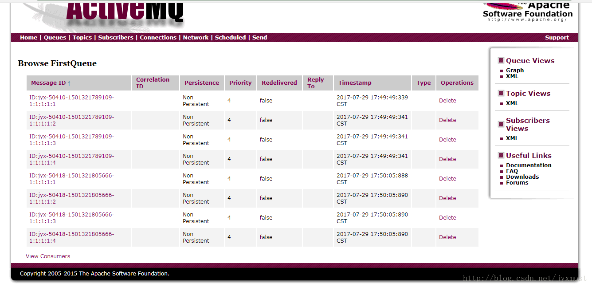Sort by Redelivered column
Viewport: 592px width, 287px height.
pyautogui.click(x=279, y=83)
